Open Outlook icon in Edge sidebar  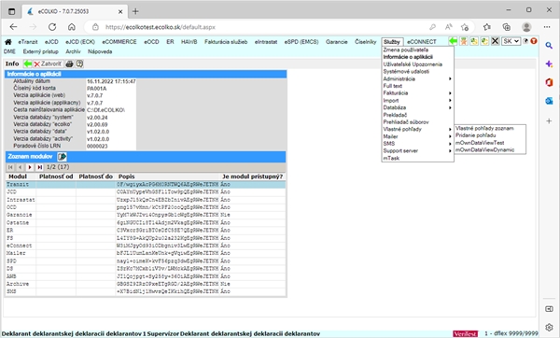point(549,101)
